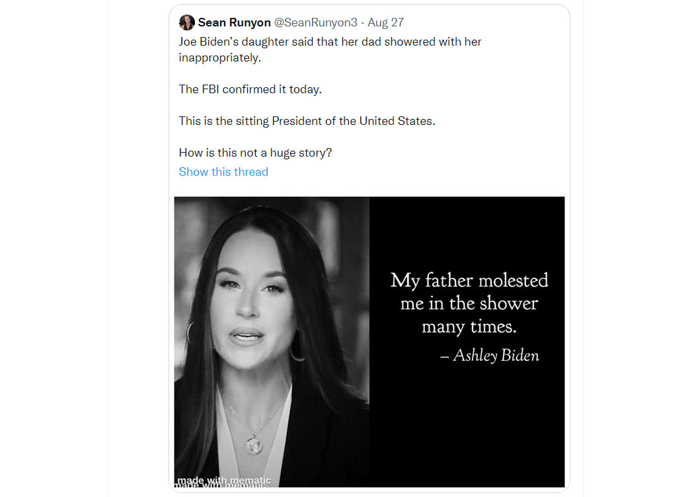Click the blank space right of the tweet date
This screenshot has width=694, height=497.
coord(482,22)
